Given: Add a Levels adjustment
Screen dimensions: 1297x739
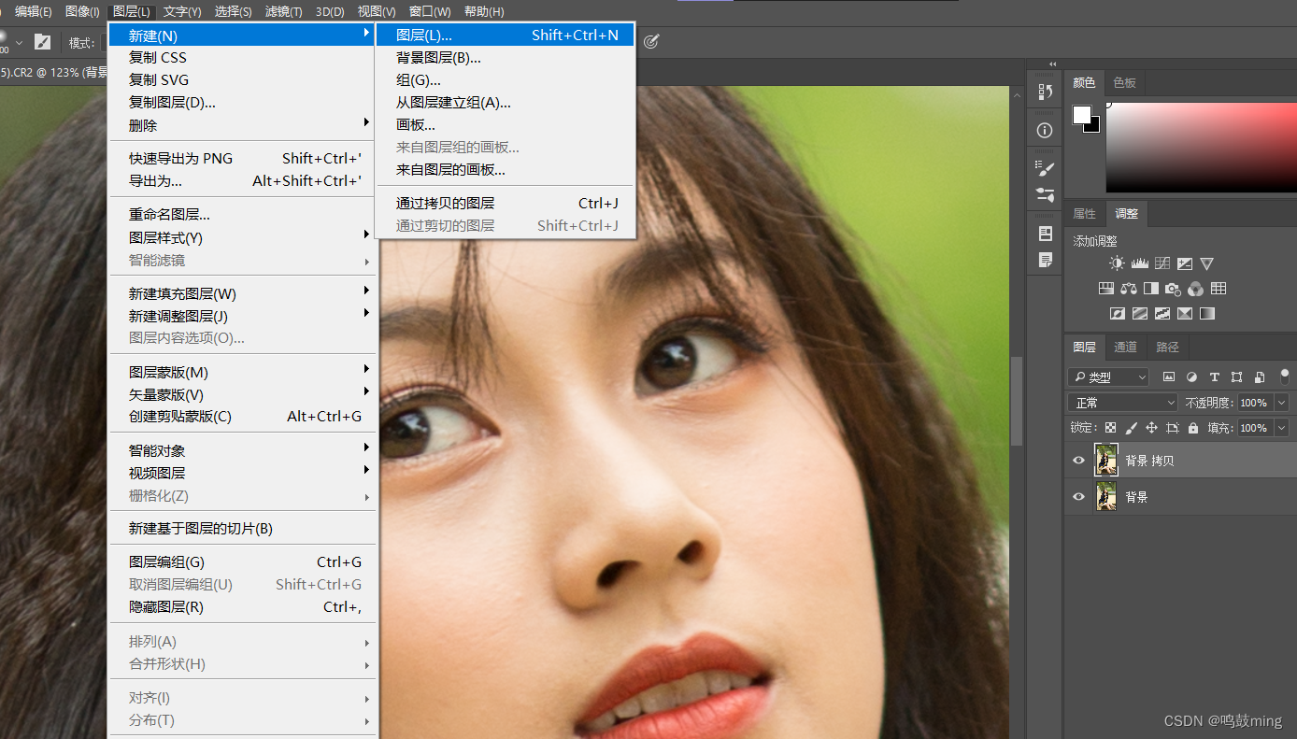Looking at the screenshot, I should [1139, 263].
